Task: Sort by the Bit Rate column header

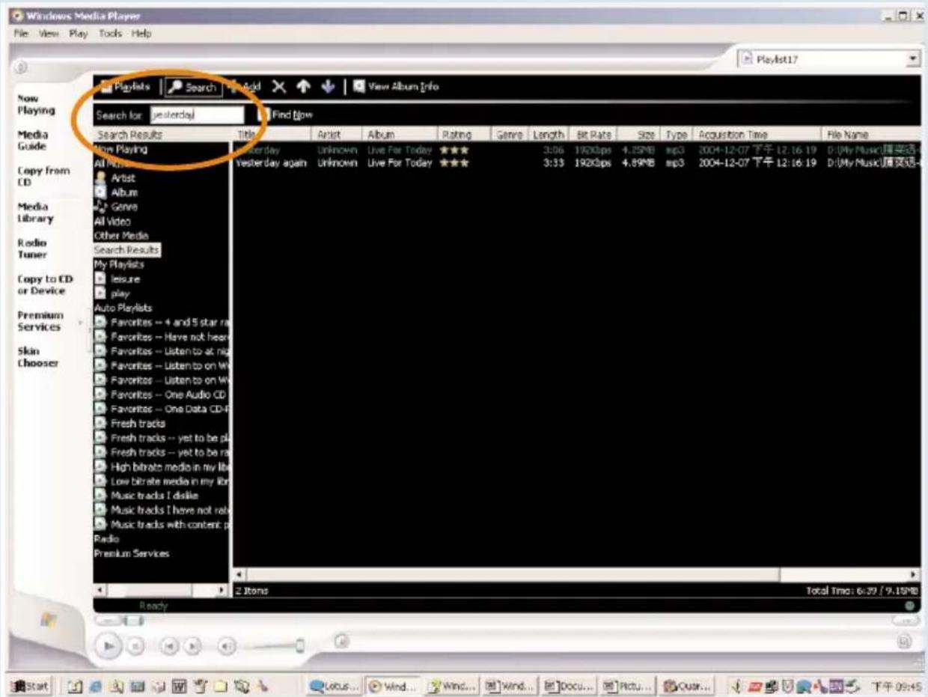Action: (x=593, y=135)
